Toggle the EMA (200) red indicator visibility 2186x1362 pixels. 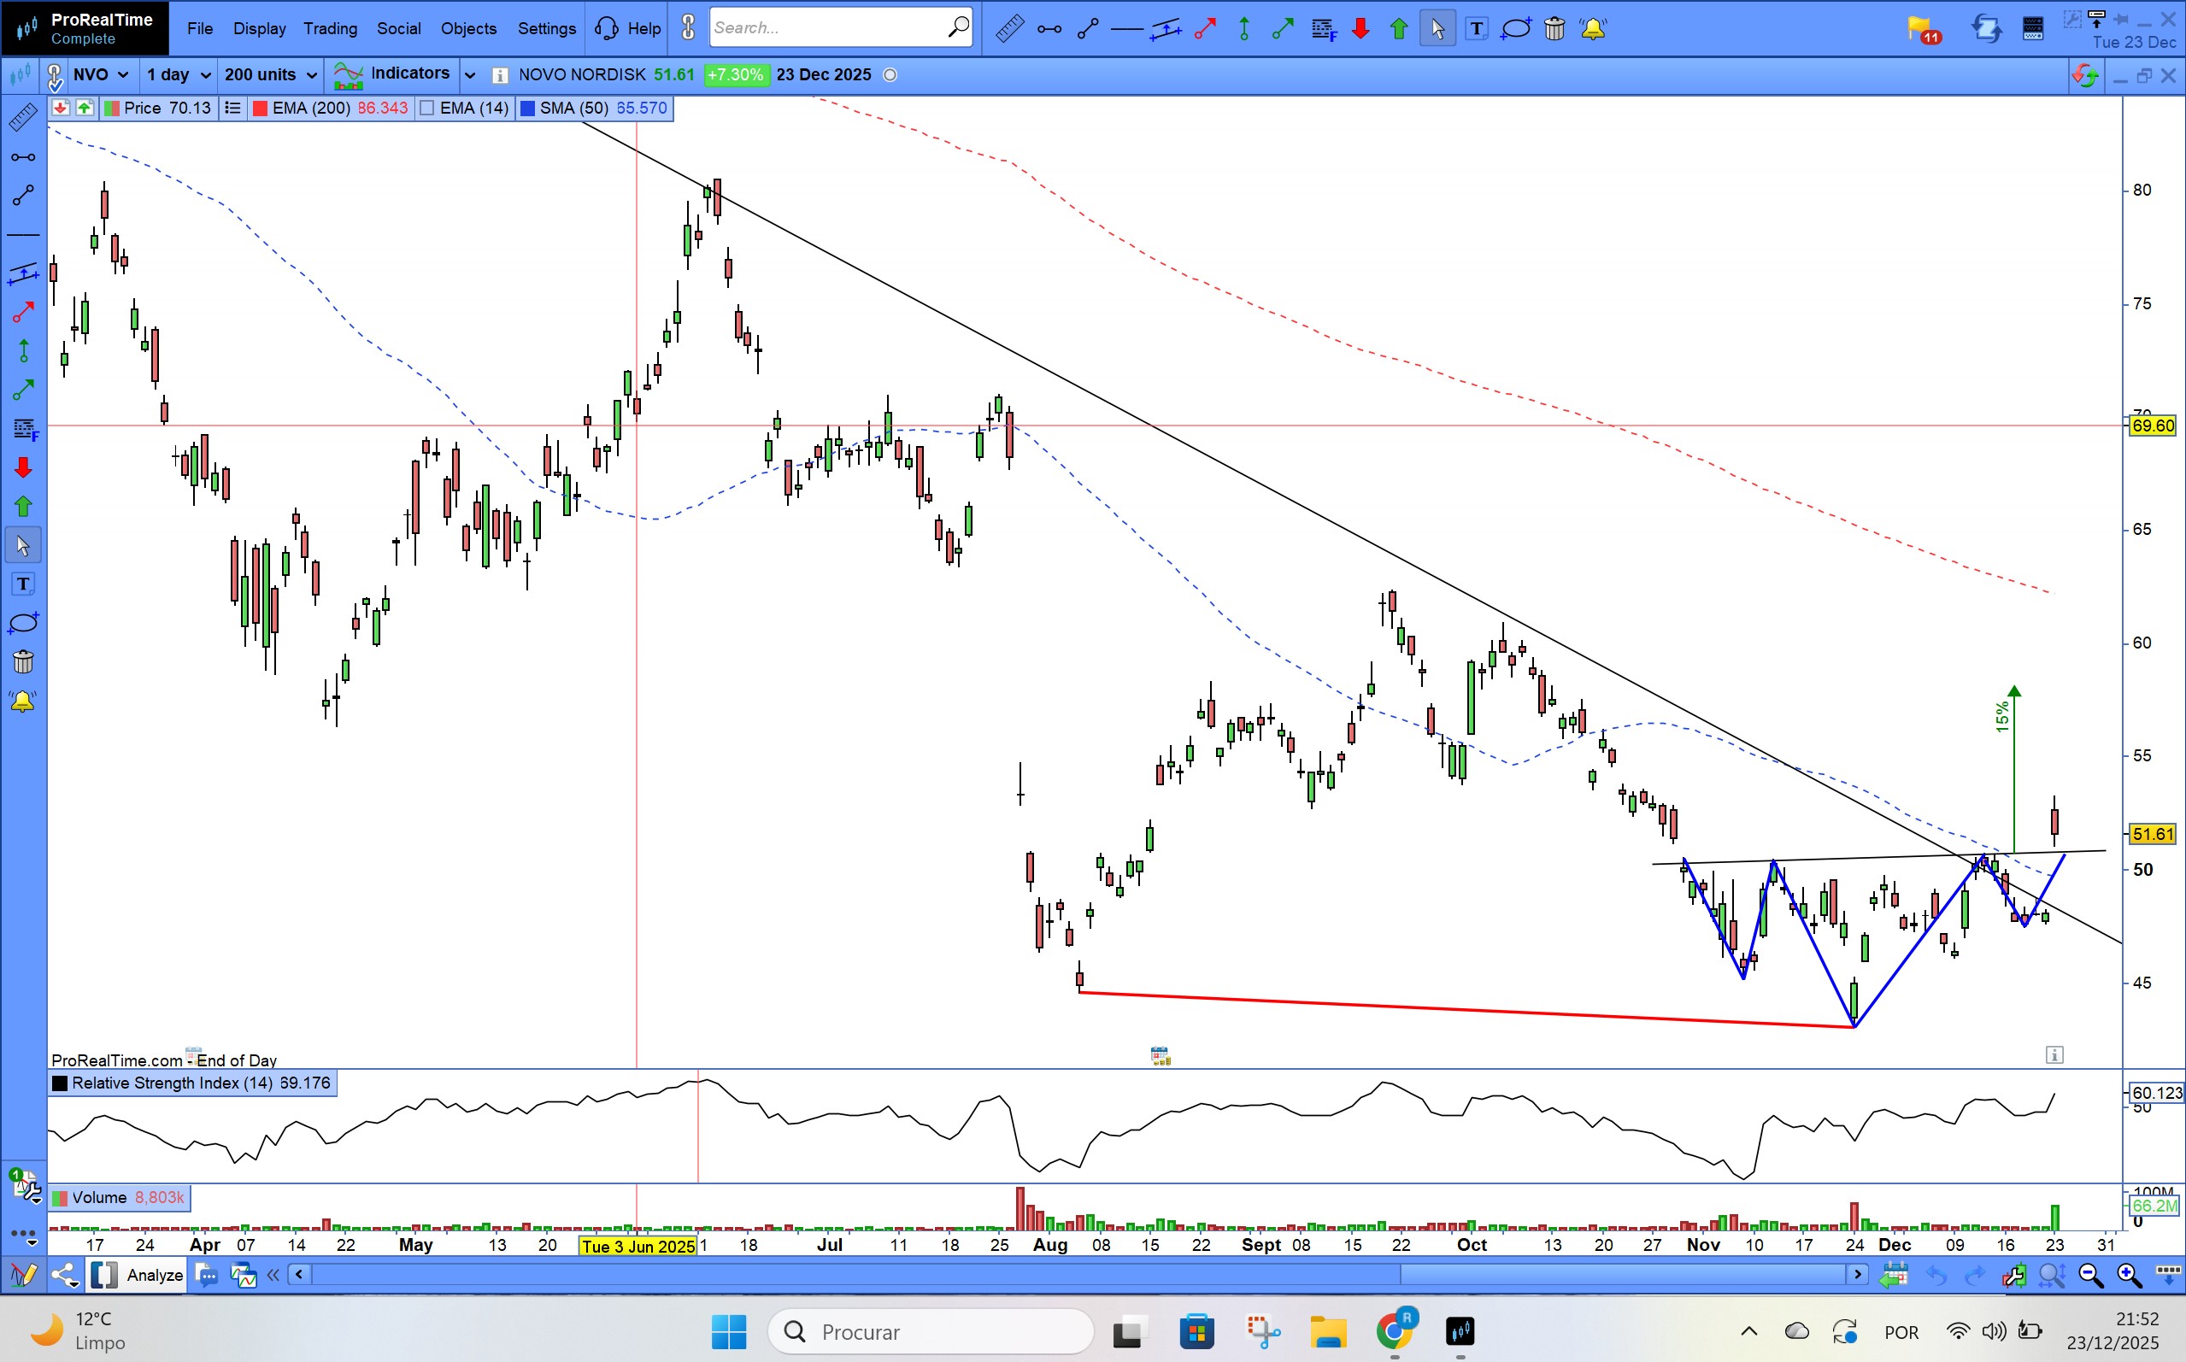point(261,109)
